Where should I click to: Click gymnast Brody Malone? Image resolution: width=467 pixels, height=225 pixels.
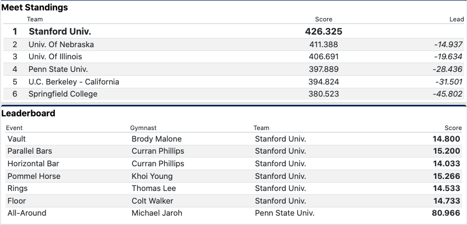click(157, 139)
